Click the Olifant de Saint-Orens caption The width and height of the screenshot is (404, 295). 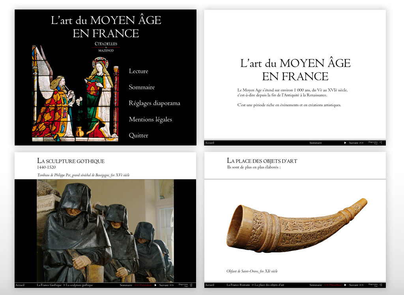click(252, 271)
